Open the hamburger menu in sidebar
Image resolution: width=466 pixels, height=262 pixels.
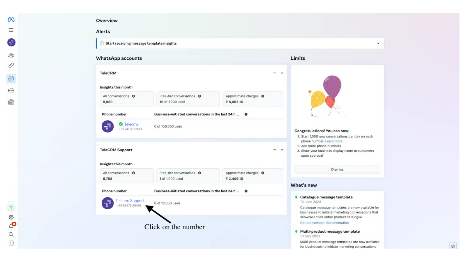(x=11, y=30)
